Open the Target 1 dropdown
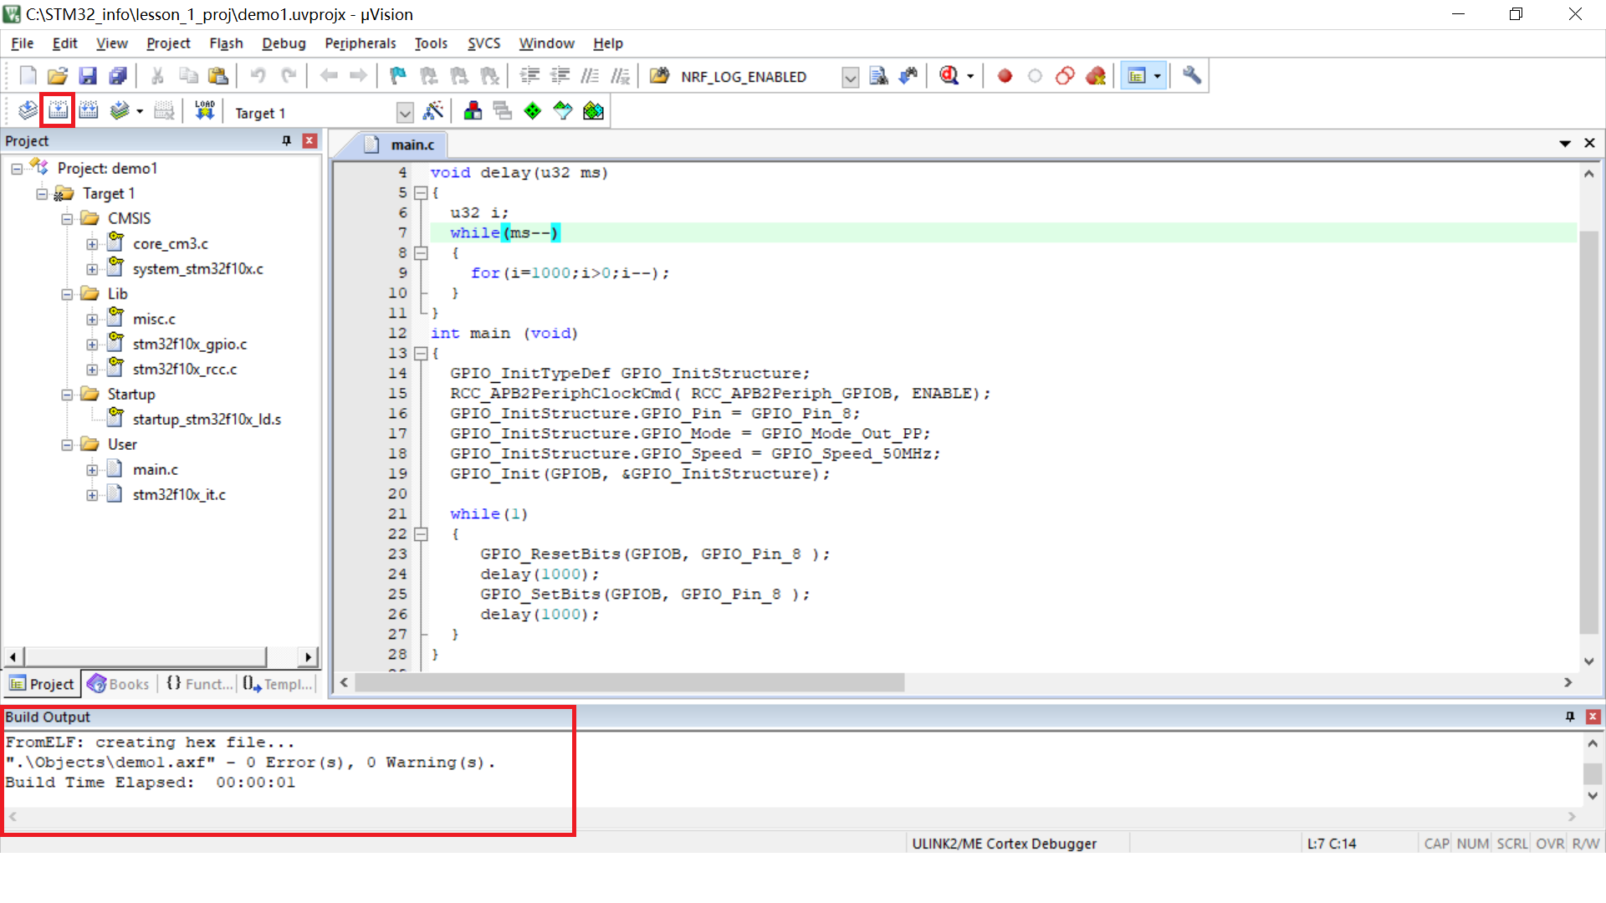 [x=405, y=113]
